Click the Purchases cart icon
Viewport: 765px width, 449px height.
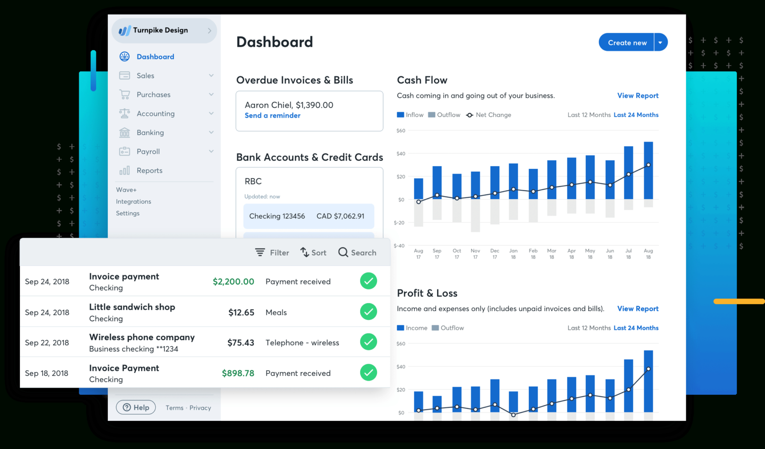(x=124, y=94)
